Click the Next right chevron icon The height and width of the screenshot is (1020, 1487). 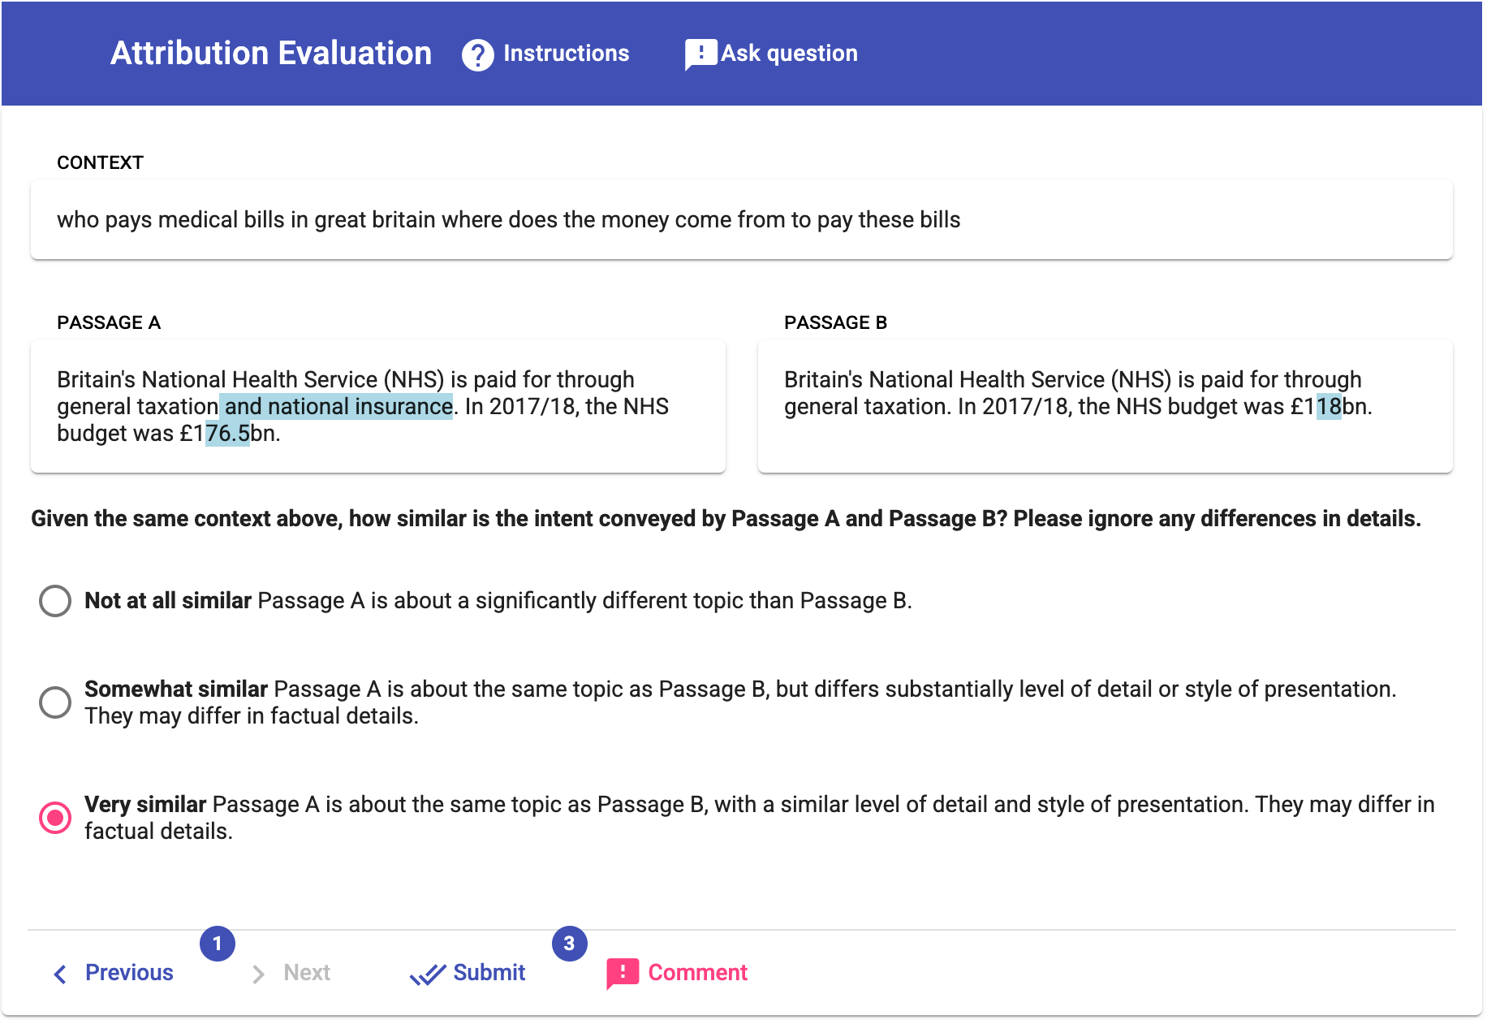(258, 974)
